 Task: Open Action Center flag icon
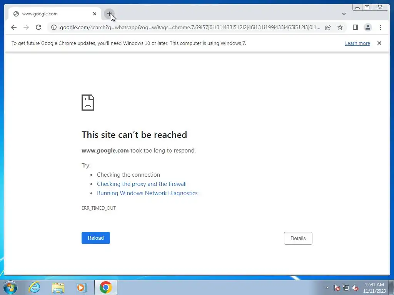click(336, 288)
